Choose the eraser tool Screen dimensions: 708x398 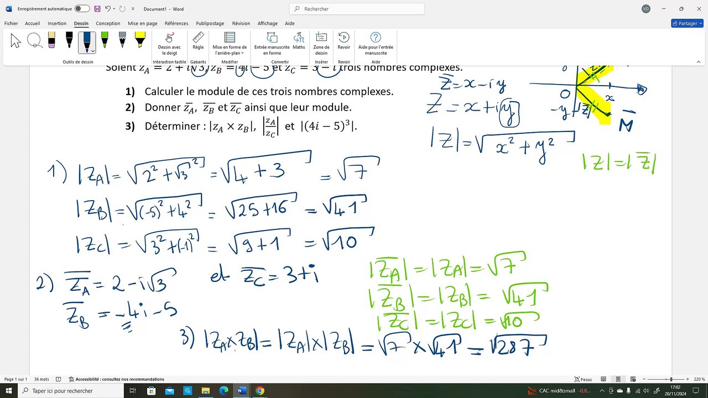[x=51, y=40]
